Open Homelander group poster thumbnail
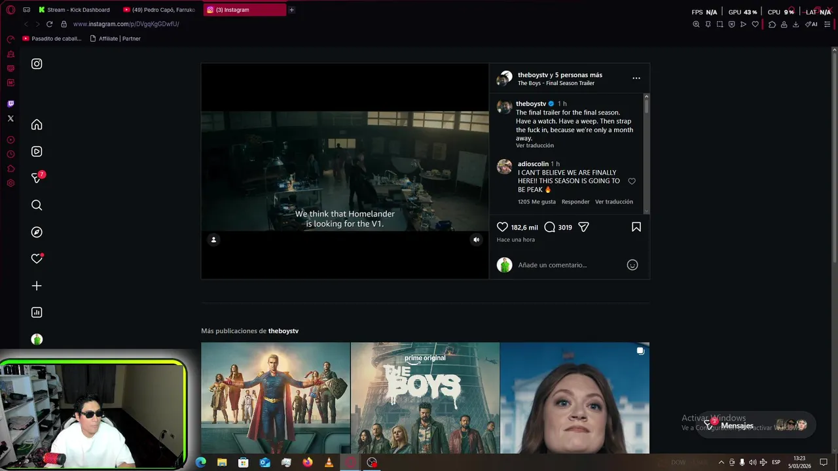Viewport: 838px width, 471px height. coord(276,398)
